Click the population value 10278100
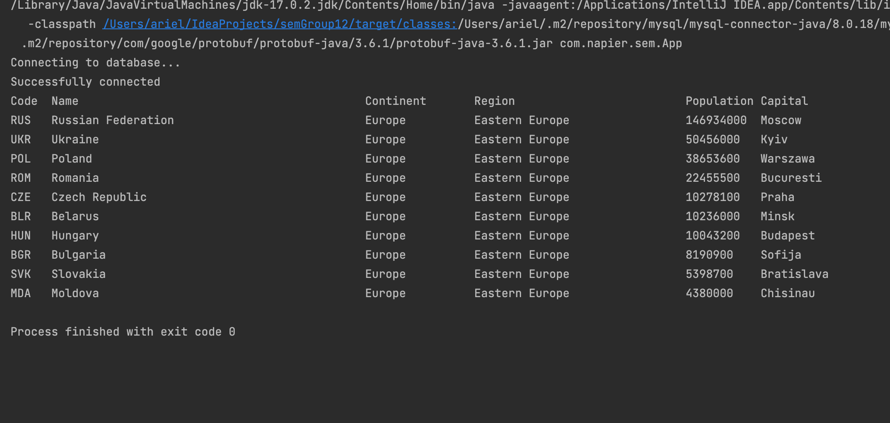Image resolution: width=890 pixels, height=423 pixels. (713, 197)
